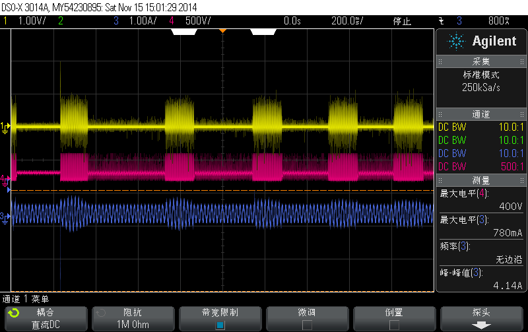Viewport: 528px width, 332px height.
Task: Click the orange trigger time reference marker
Action: point(222,31)
